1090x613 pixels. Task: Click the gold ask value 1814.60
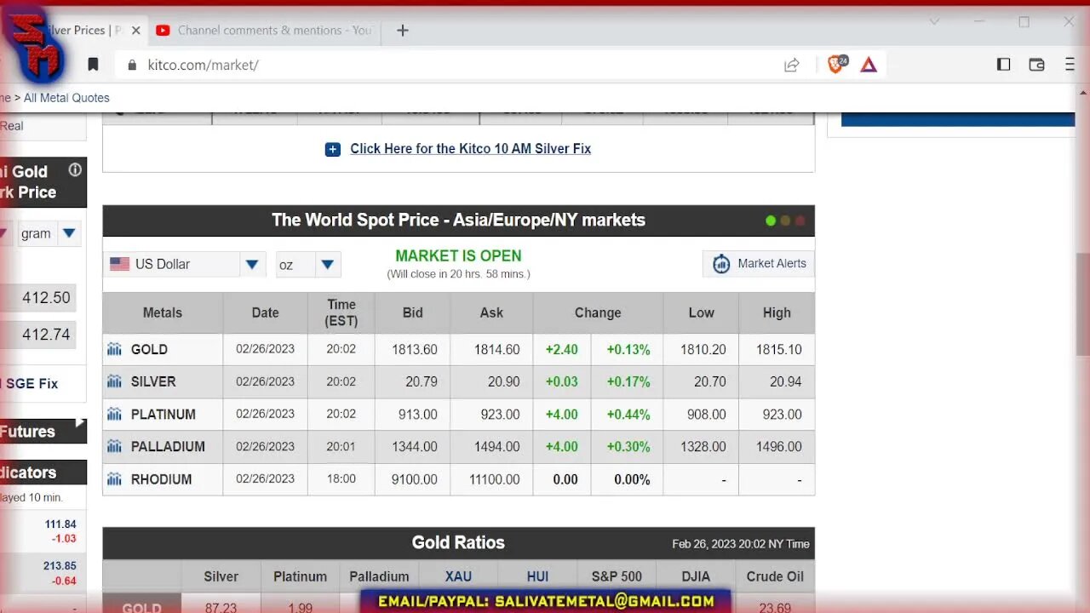497,350
